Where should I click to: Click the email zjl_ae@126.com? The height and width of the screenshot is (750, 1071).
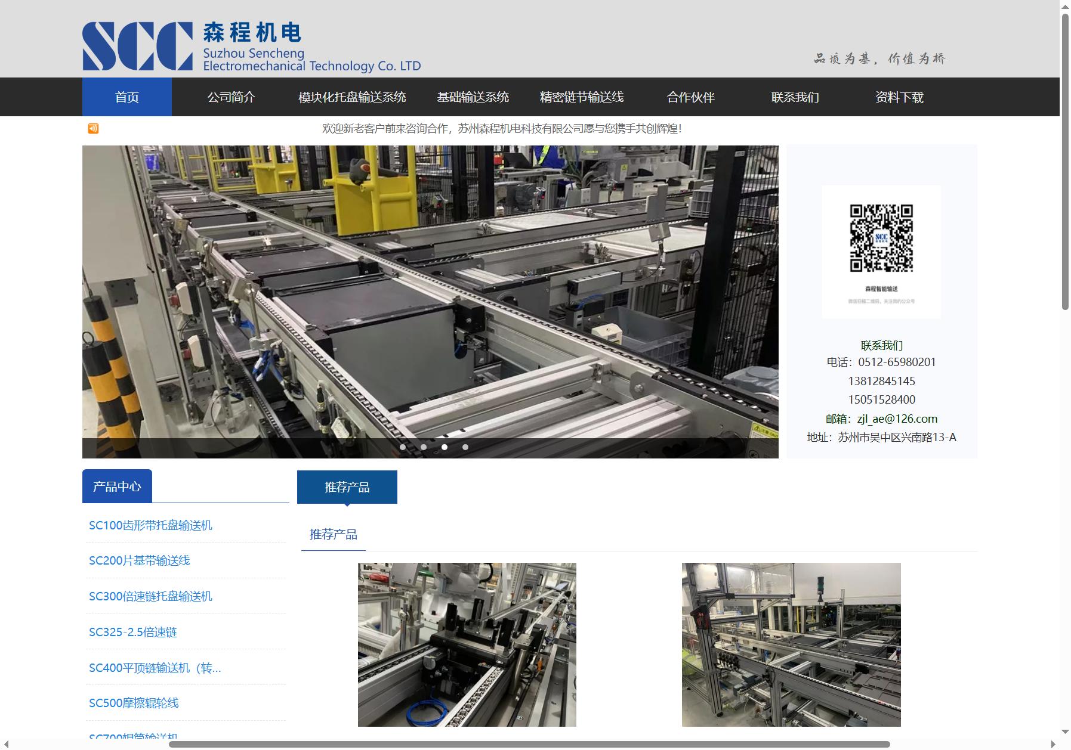pyautogui.click(x=897, y=419)
